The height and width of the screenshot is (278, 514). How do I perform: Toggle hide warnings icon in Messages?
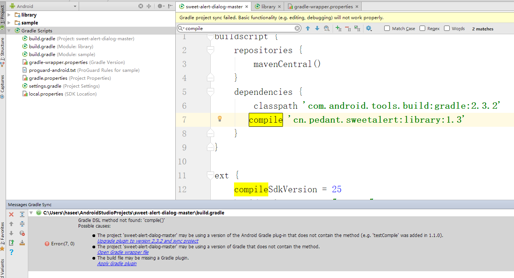click(22, 233)
